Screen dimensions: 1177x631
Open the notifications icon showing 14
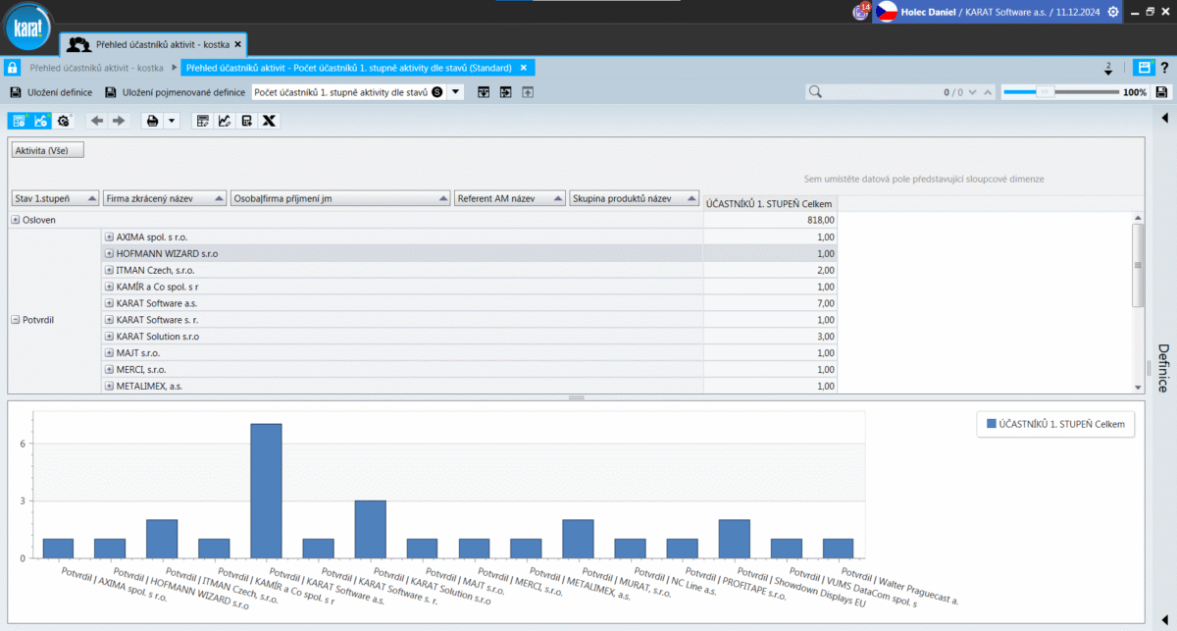860,12
